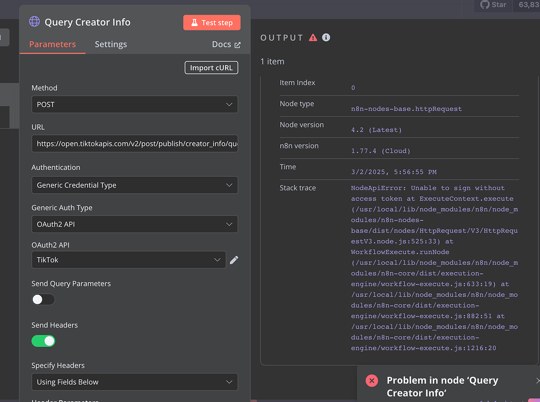Expand the Generic Auth Type dropdown
This screenshot has height=402, width=540.
134,224
